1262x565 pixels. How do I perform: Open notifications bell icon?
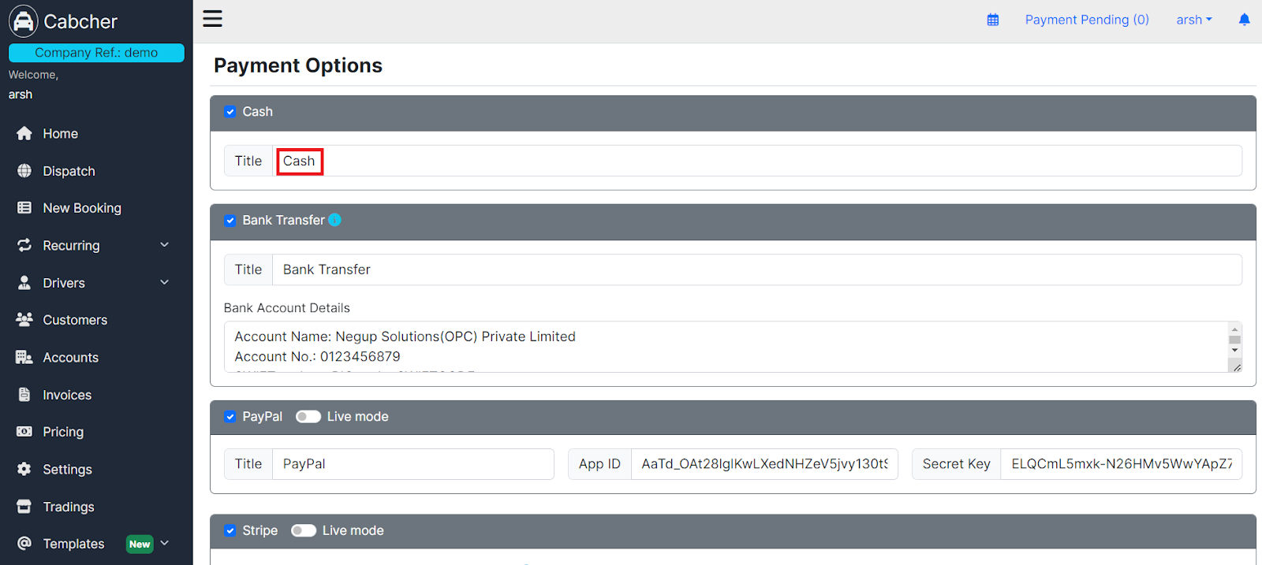(1244, 20)
